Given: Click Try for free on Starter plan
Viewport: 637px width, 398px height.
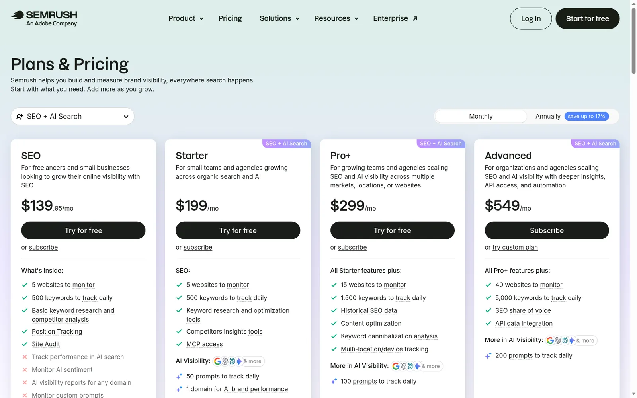Looking at the screenshot, I should tap(238, 230).
